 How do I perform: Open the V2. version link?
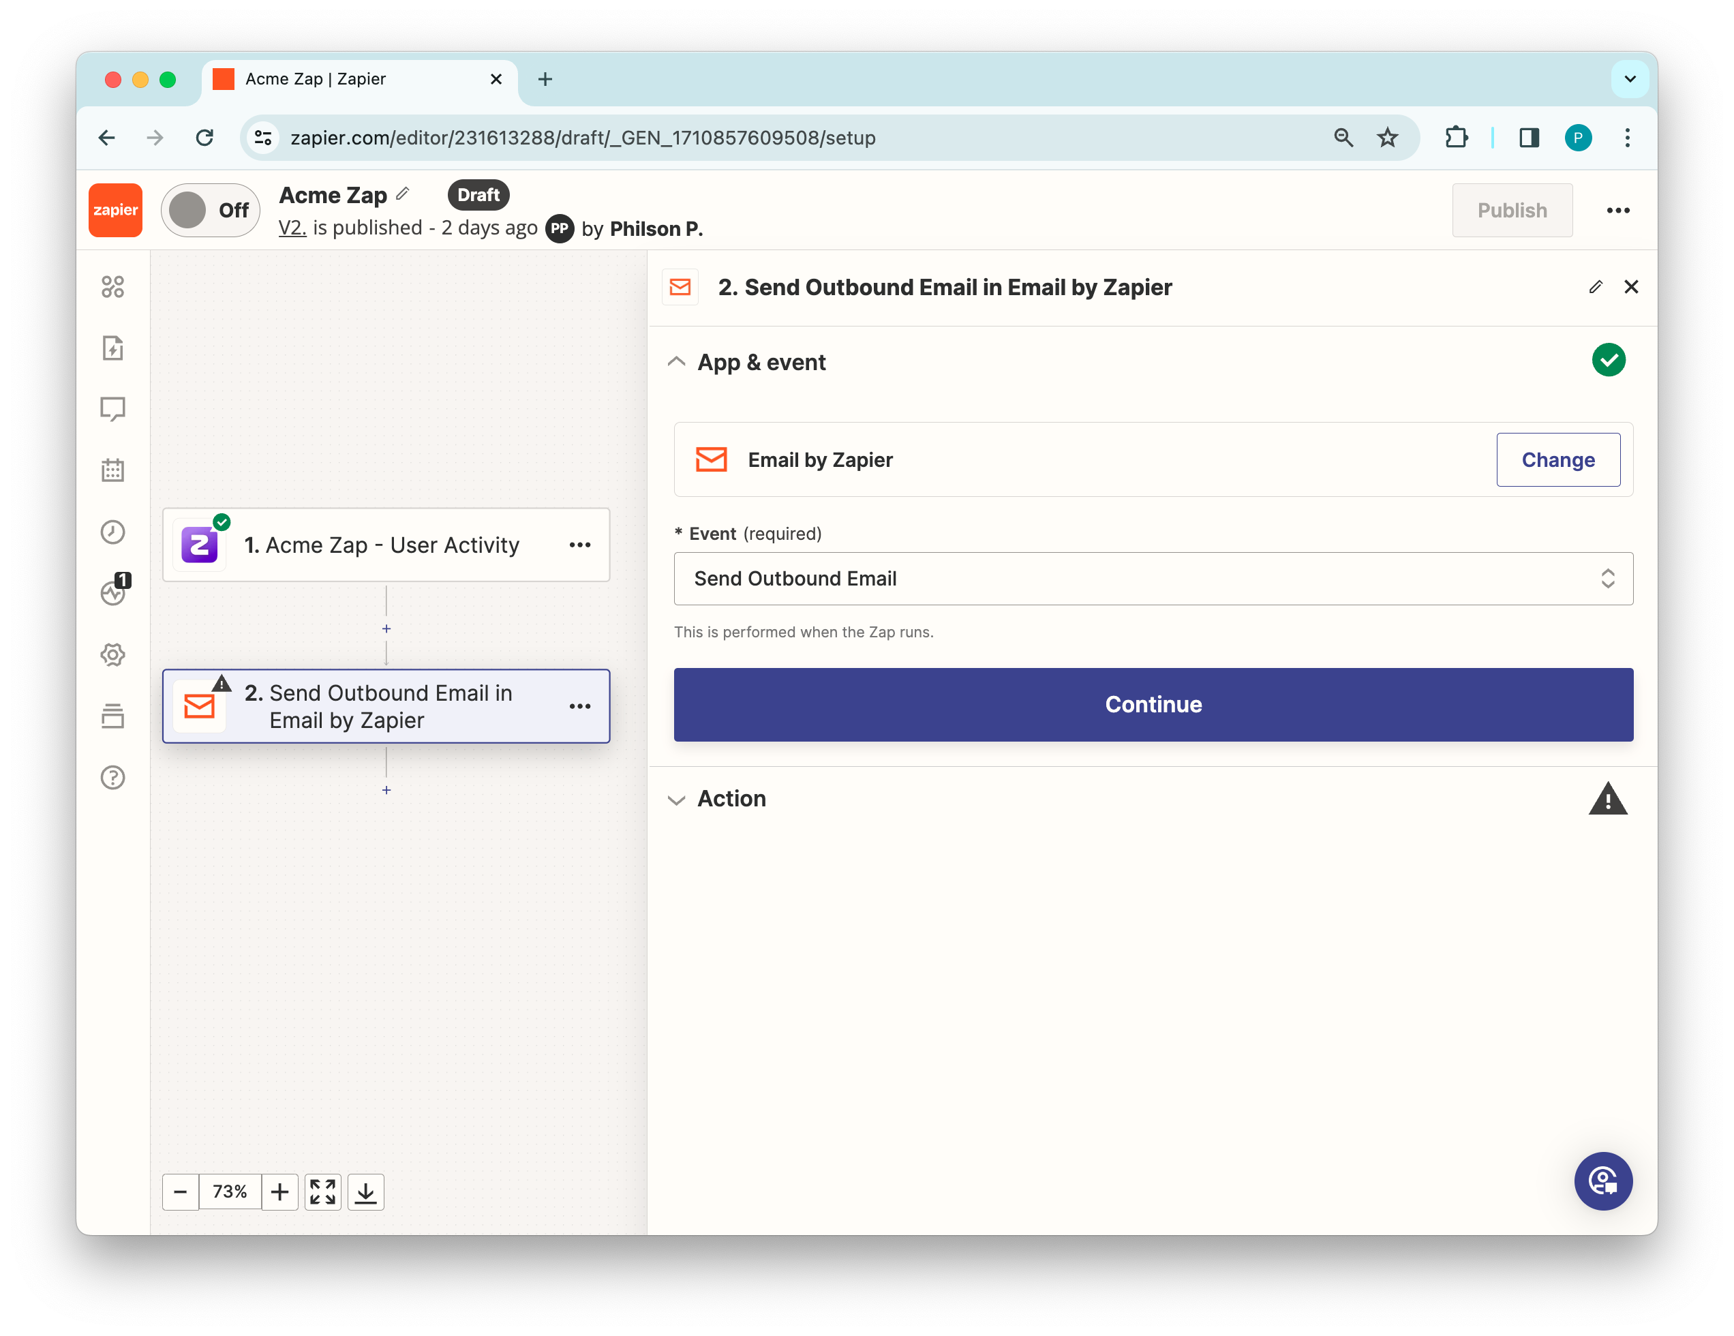point(292,228)
